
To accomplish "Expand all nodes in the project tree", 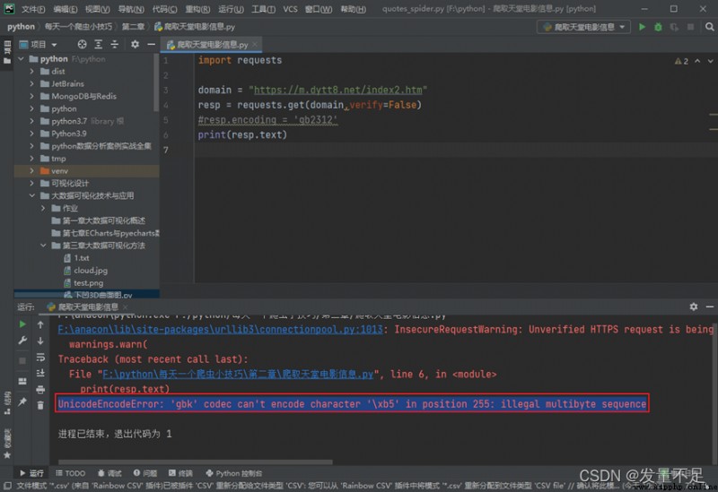I will coord(98,44).
